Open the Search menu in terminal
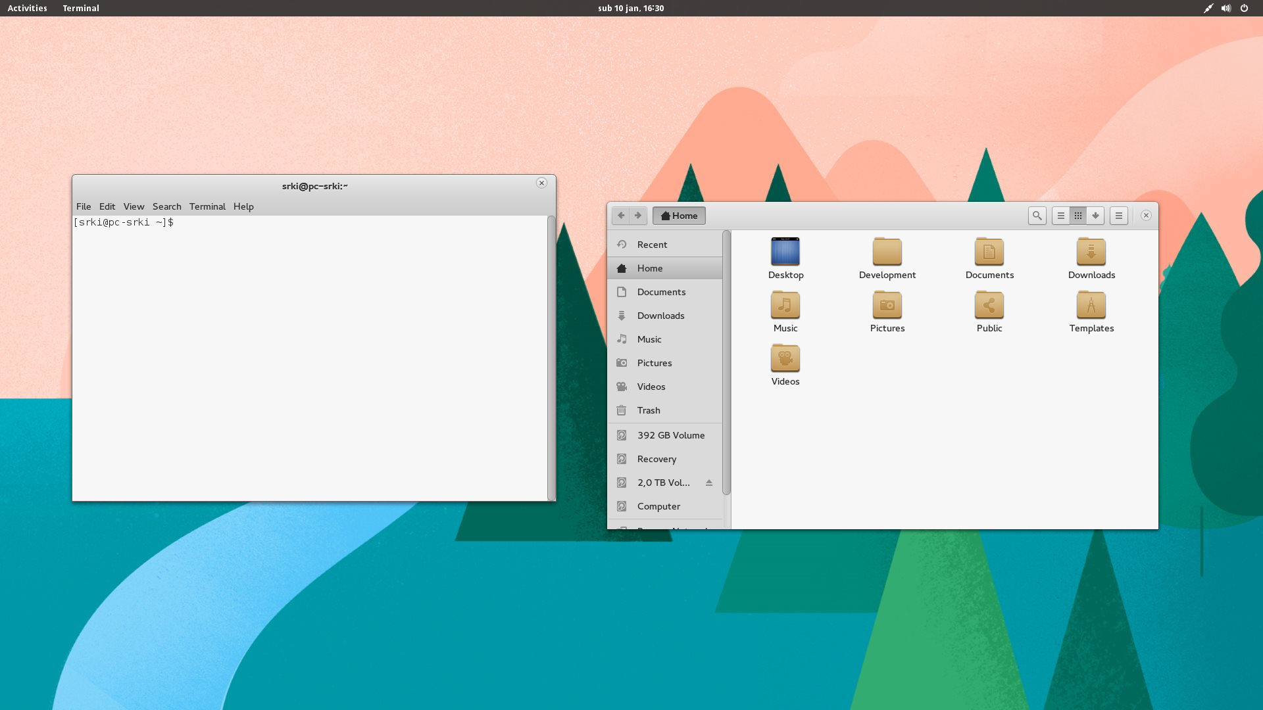1263x710 pixels. click(166, 206)
